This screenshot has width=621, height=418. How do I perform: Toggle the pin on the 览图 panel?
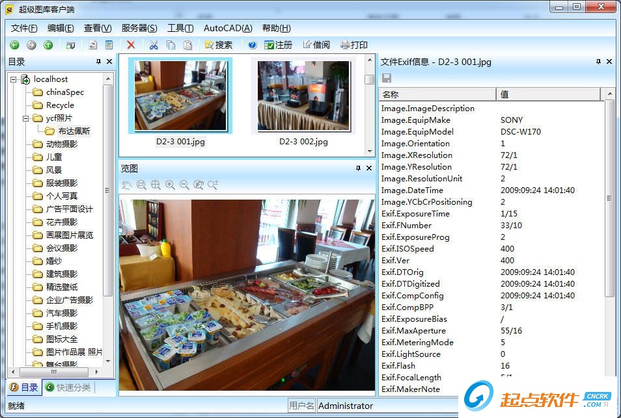357,168
